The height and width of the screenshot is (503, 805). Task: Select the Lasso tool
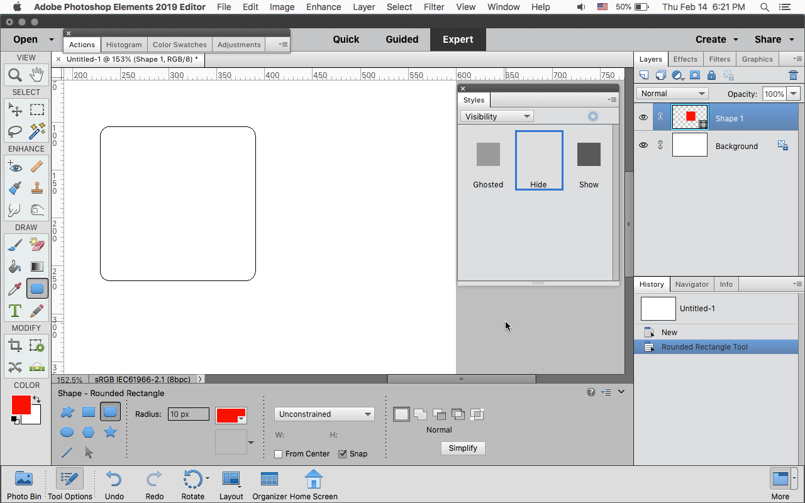click(15, 131)
